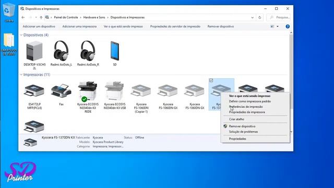Click the Recycle Bin desktop icon
This screenshot has width=334, height=188.
9,10
